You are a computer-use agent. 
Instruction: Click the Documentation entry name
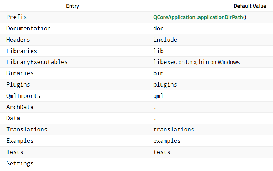point(28,28)
